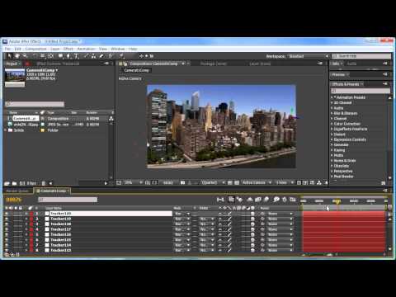Open the Audio panel tab
This screenshot has width=396, height=297.
pyautogui.click(x=351, y=64)
